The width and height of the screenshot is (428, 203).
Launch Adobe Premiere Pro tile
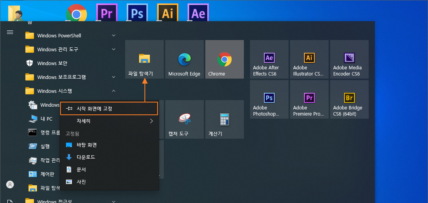point(309,99)
